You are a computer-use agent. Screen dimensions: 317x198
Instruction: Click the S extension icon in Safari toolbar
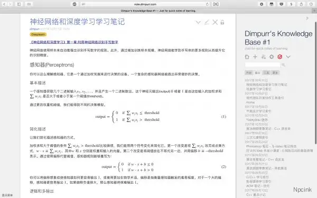(291, 4)
